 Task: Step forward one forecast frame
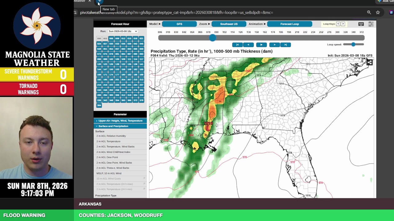(x=274, y=45)
